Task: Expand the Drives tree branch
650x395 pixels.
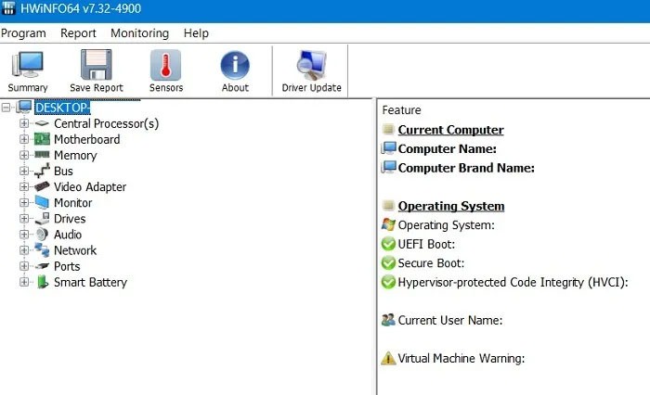Action: pyautogui.click(x=24, y=219)
